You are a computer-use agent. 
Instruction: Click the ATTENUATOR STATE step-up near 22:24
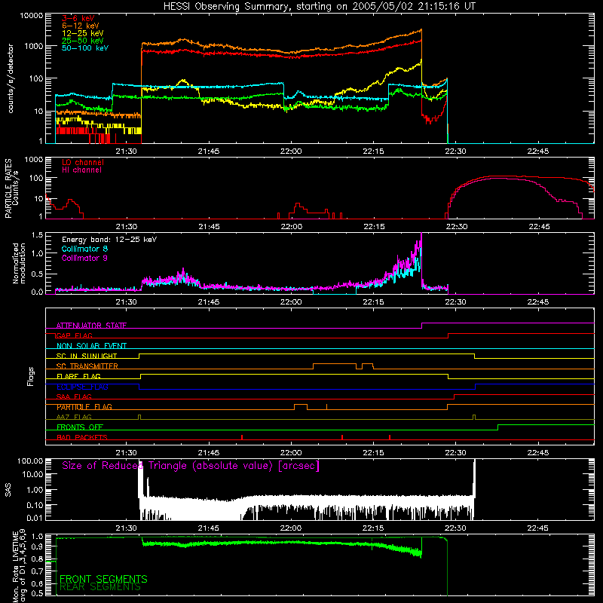point(422,326)
